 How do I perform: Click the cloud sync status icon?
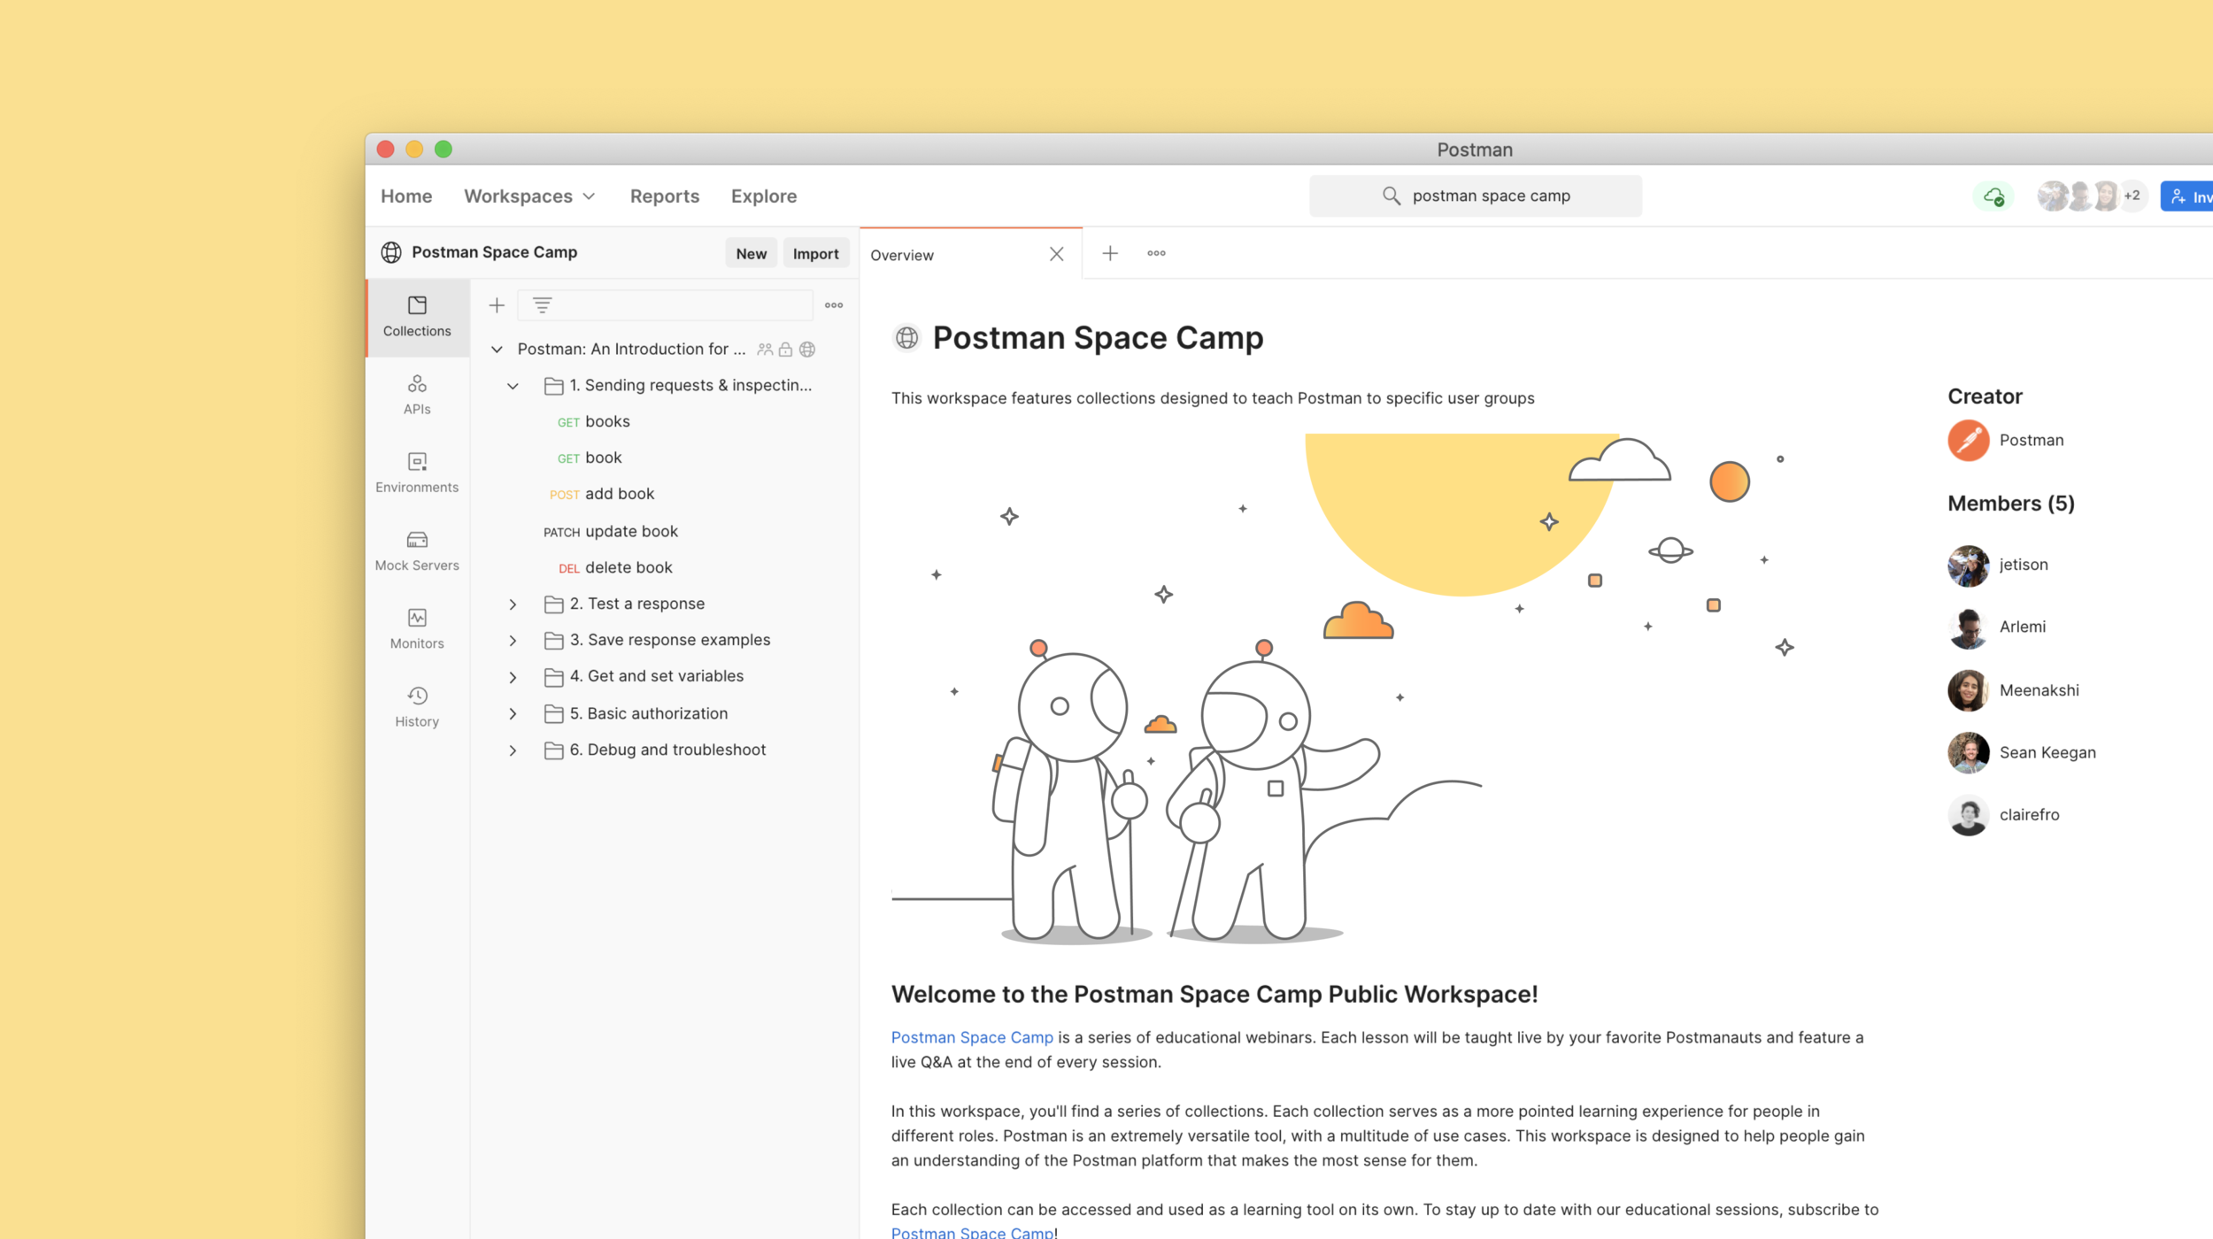click(x=1993, y=196)
